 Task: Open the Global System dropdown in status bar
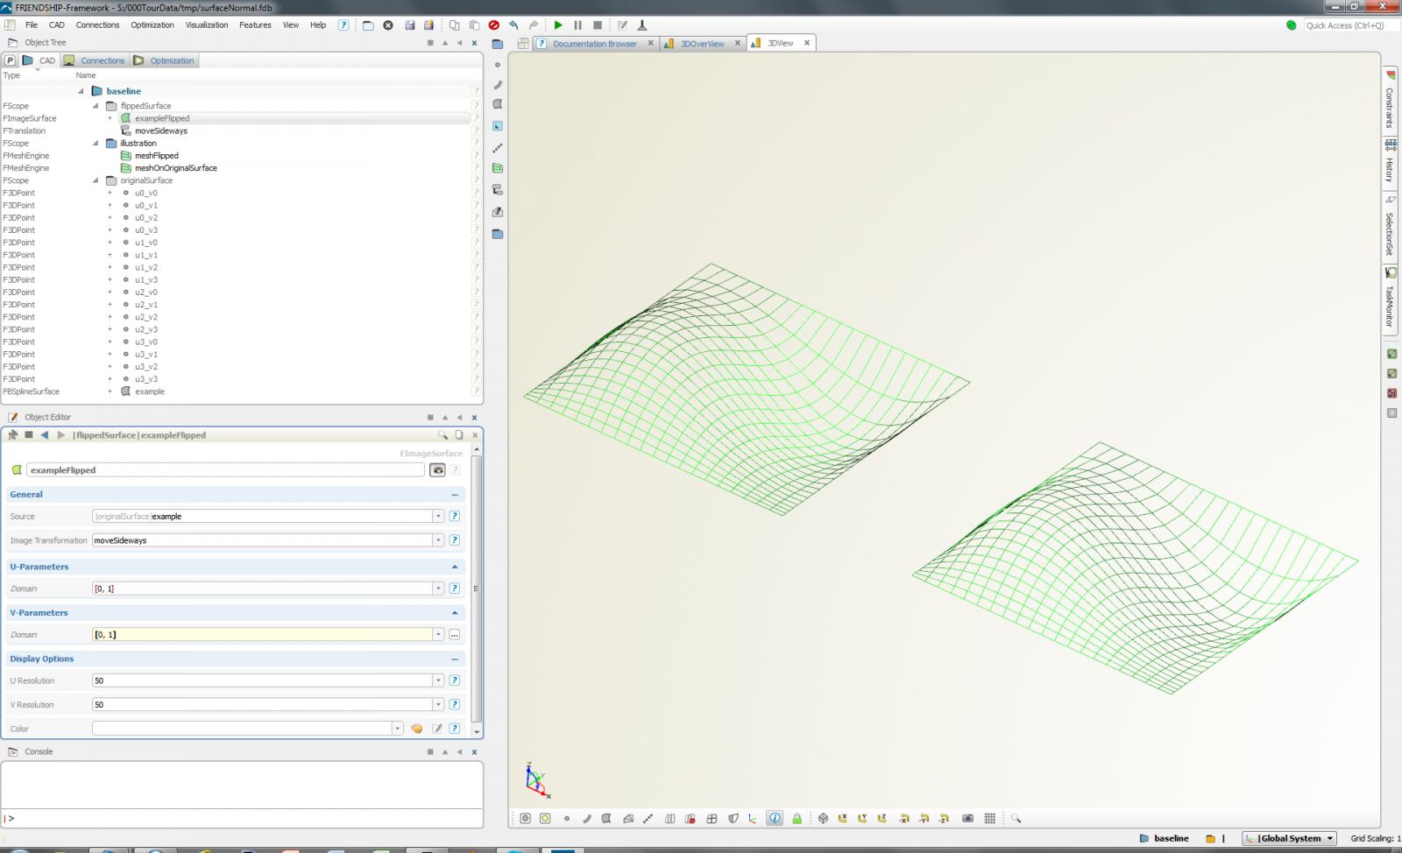pos(1290,838)
